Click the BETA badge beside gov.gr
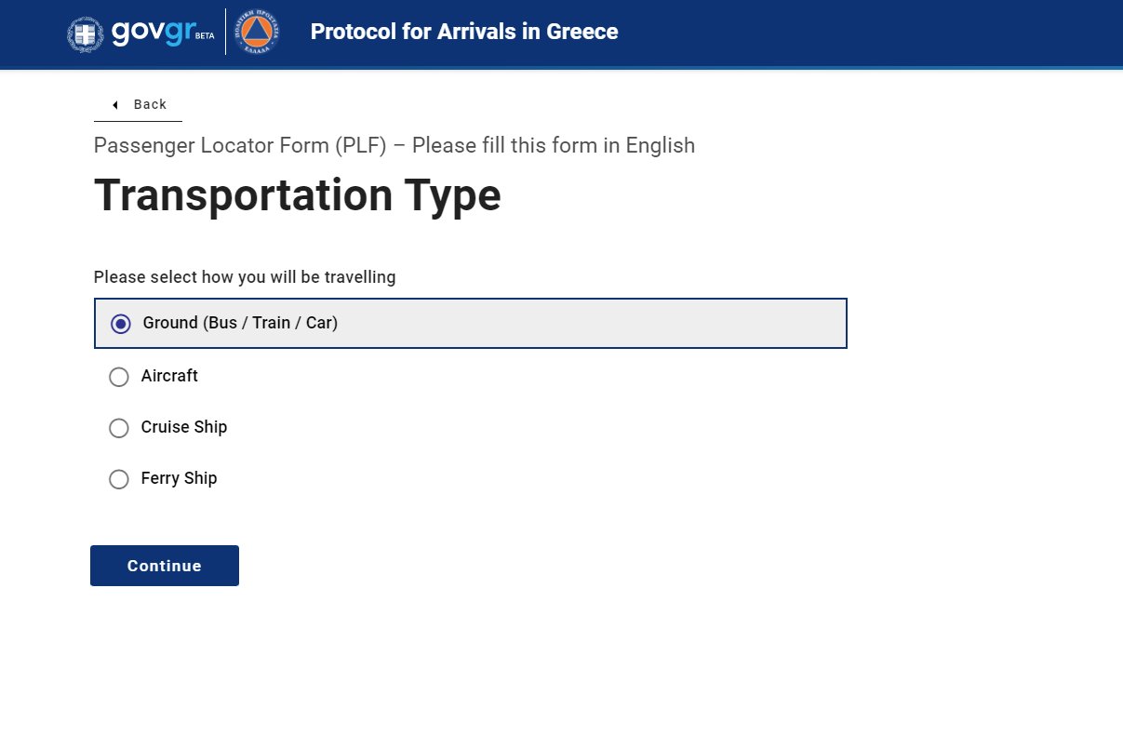Viewport: 1123px width, 735px height. (x=205, y=36)
